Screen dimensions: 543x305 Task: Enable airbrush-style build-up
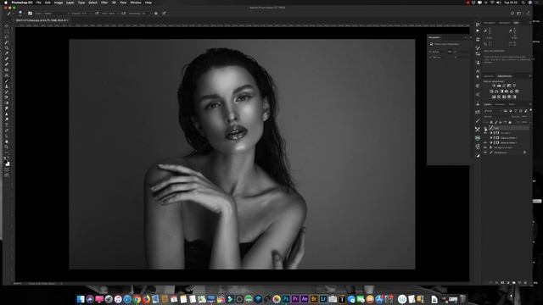(123, 14)
